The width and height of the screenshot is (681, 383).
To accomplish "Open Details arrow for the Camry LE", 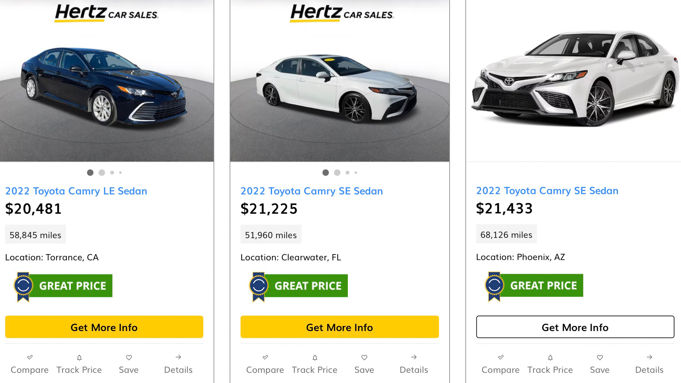I will (x=178, y=357).
